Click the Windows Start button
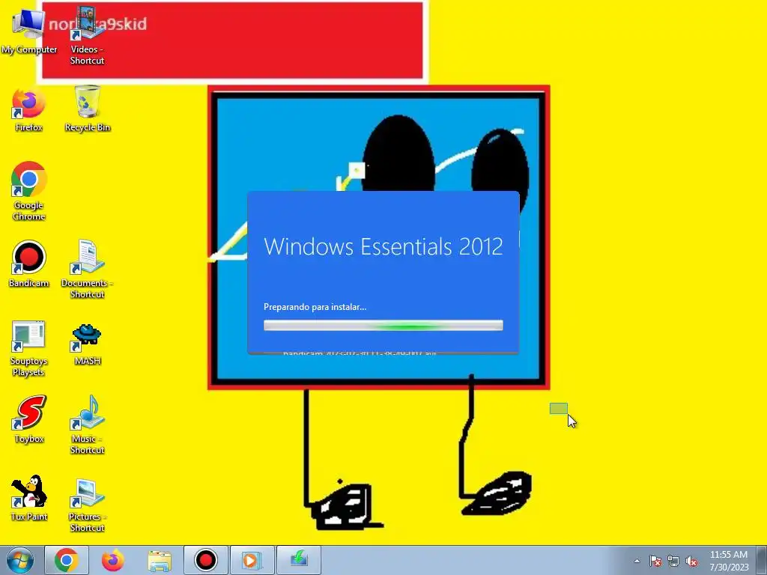The image size is (767, 575). (19, 560)
